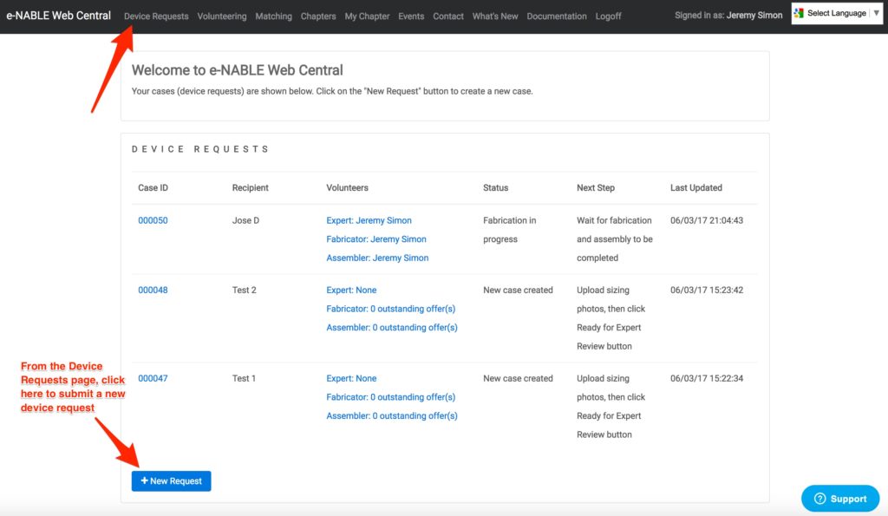Click the Fabricator: Jeremy Simon link
This screenshot has width=888, height=516.
click(376, 239)
